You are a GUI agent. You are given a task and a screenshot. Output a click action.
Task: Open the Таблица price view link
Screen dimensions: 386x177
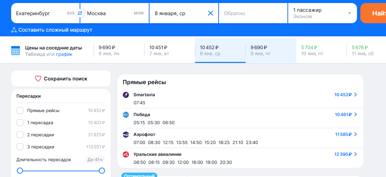coord(35,55)
